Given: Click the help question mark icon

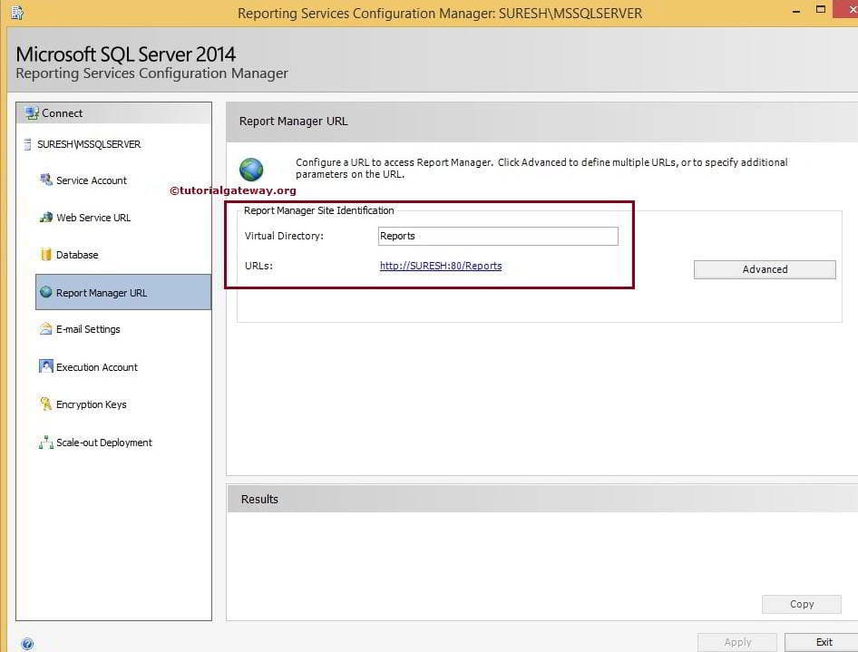Looking at the screenshot, I should coord(27,643).
